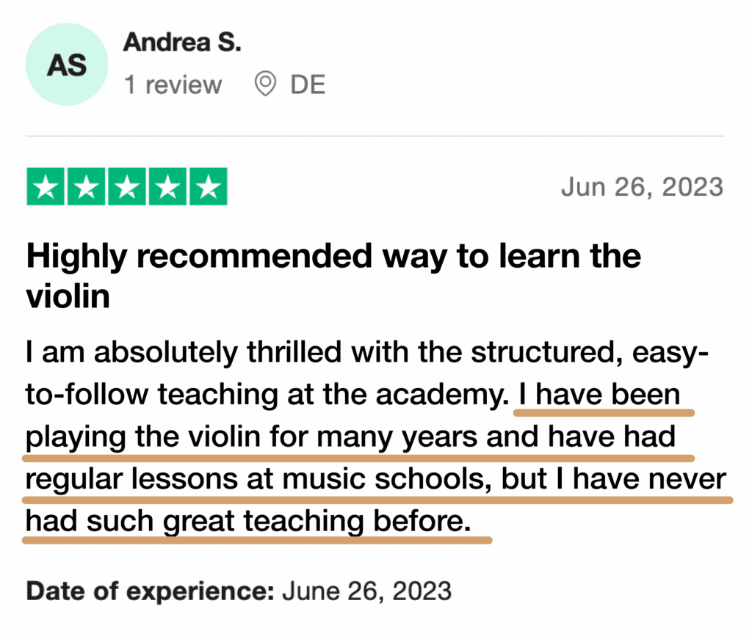Click the Jun 26, 2023 review date

coord(642,186)
